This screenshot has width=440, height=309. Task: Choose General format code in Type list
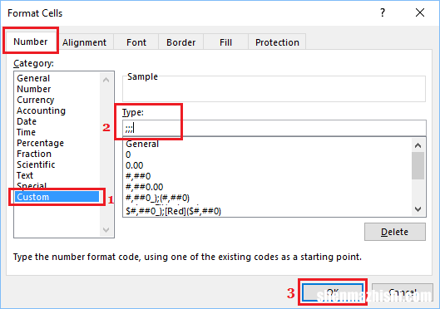tap(268, 144)
